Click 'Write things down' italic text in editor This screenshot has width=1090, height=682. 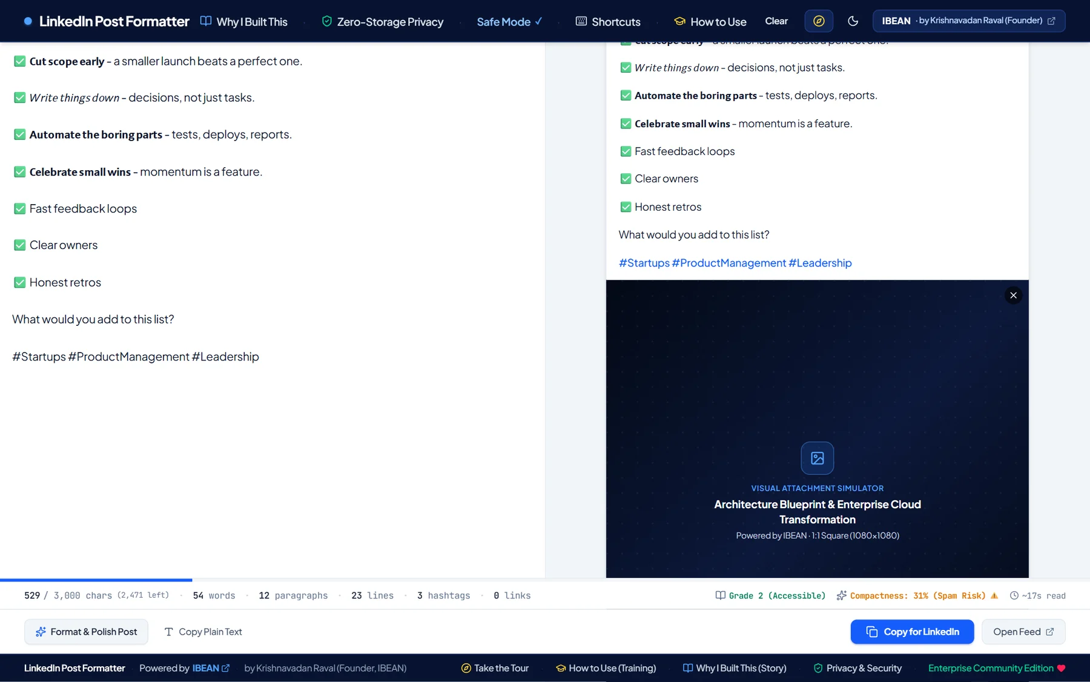coord(74,98)
